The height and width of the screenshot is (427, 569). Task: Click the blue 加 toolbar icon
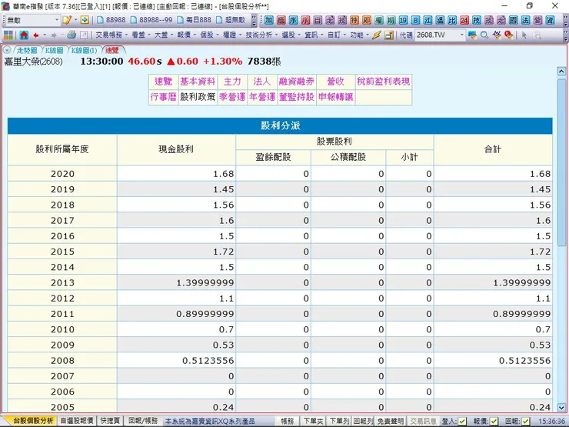268,20
